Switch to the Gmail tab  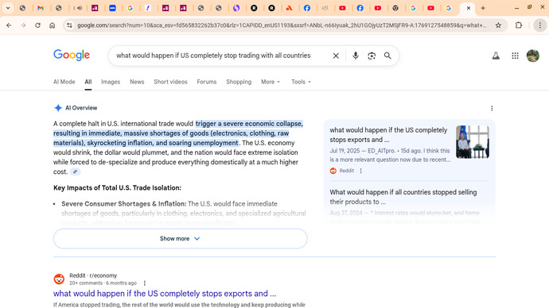coord(41,8)
